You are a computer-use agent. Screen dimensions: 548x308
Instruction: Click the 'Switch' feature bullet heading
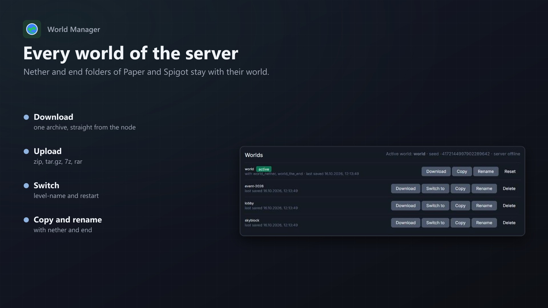click(47, 185)
